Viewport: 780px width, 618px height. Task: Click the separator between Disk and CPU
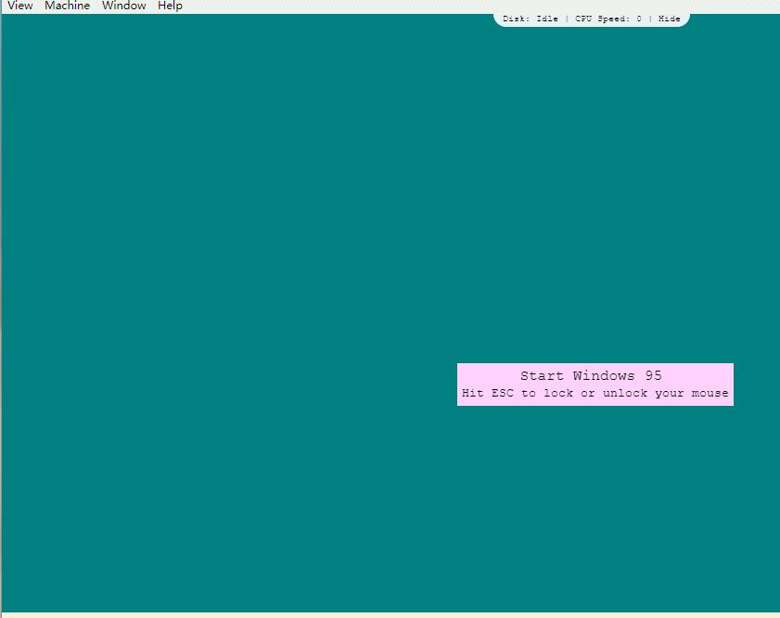pos(567,19)
